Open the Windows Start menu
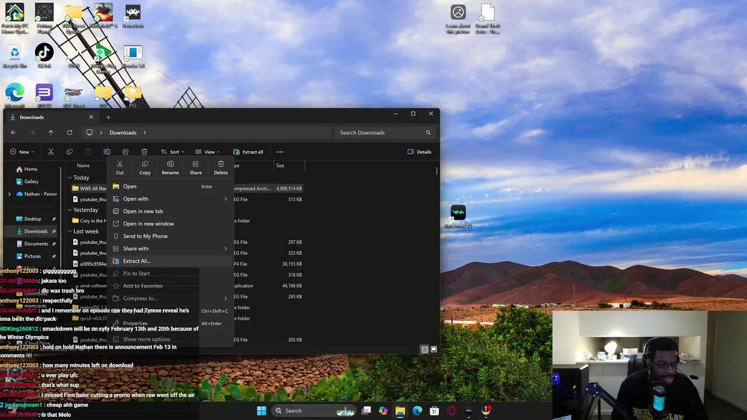Image resolution: width=747 pixels, height=420 pixels. (261, 411)
